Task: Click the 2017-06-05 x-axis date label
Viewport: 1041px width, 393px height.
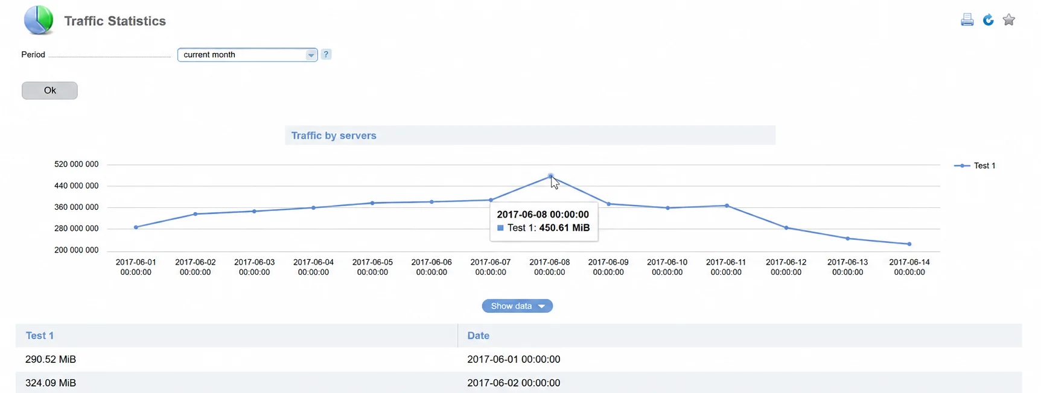Action: pos(372,267)
